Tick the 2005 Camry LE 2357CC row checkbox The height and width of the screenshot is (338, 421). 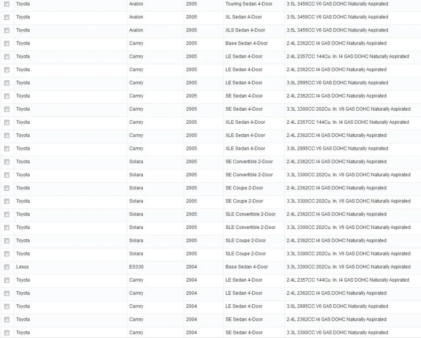tap(7, 57)
